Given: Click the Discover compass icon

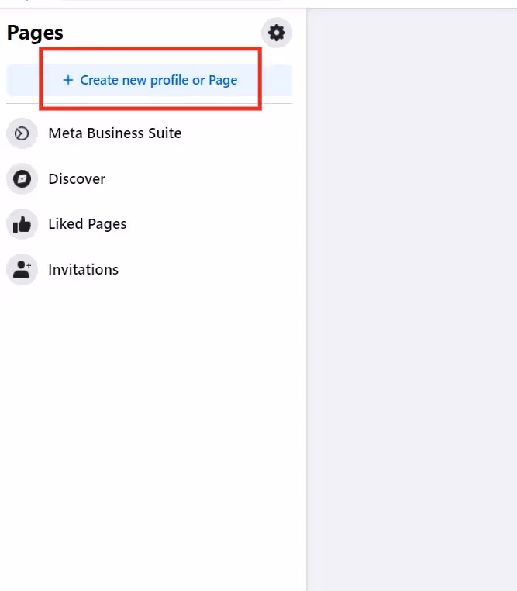Looking at the screenshot, I should 22,178.
